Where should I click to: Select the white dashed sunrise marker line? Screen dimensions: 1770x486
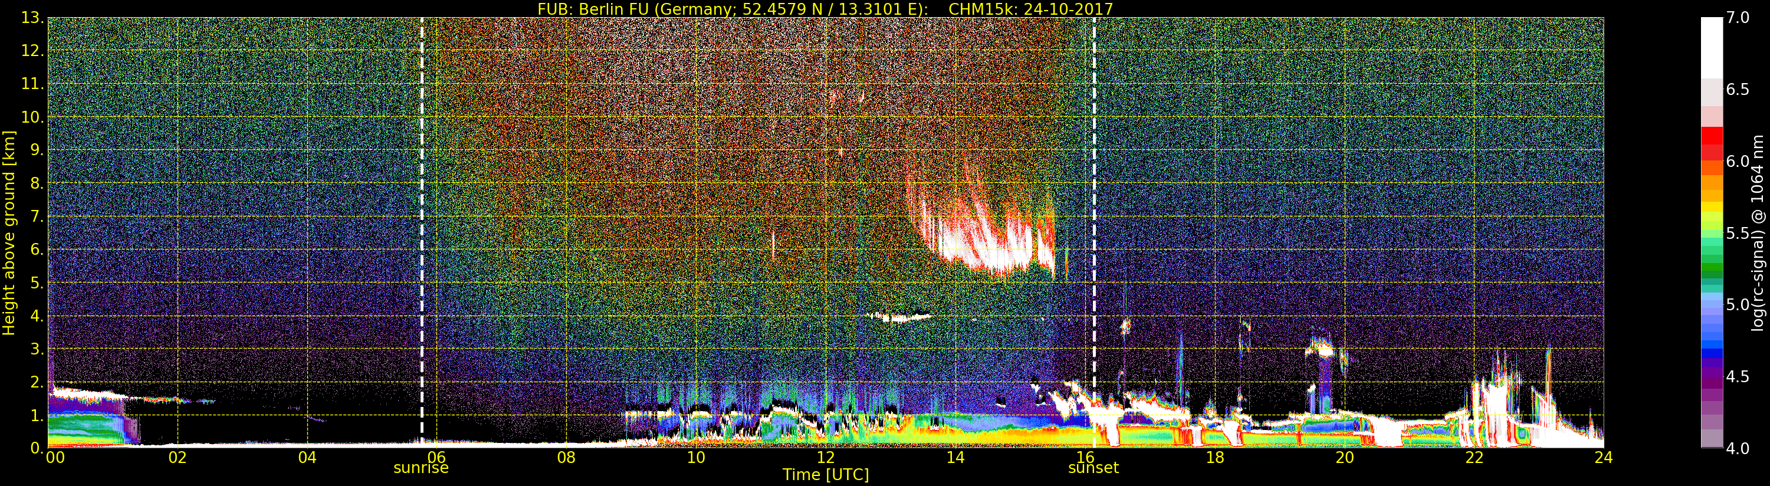(x=422, y=232)
